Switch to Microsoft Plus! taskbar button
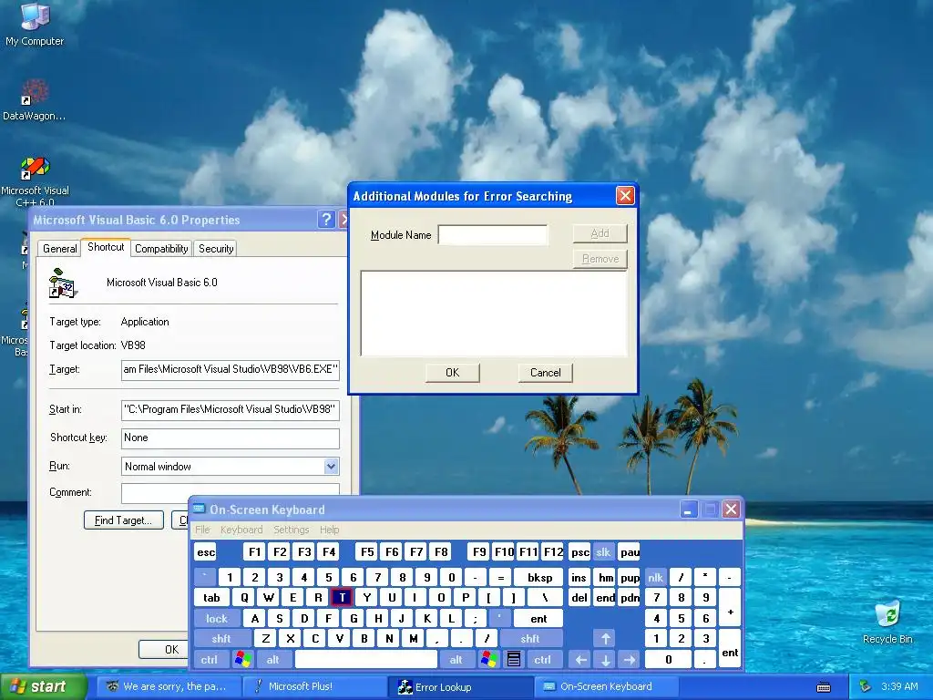 pyautogui.click(x=315, y=687)
